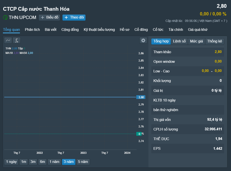Click the EPS value 1.442

[x=218, y=149]
